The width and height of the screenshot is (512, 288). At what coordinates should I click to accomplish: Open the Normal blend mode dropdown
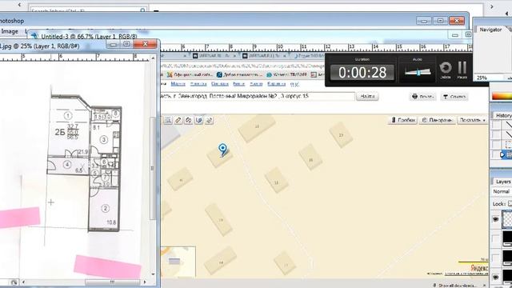coord(502,191)
